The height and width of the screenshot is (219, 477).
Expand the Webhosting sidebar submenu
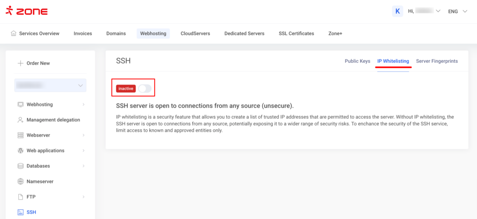[x=83, y=105]
